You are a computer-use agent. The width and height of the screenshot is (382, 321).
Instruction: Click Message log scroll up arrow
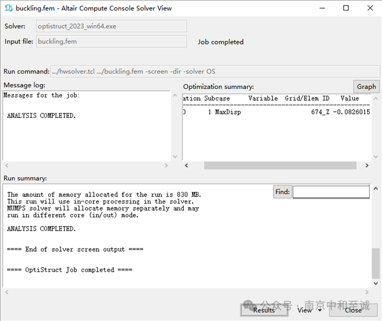pyautogui.click(x=175, y=96)
